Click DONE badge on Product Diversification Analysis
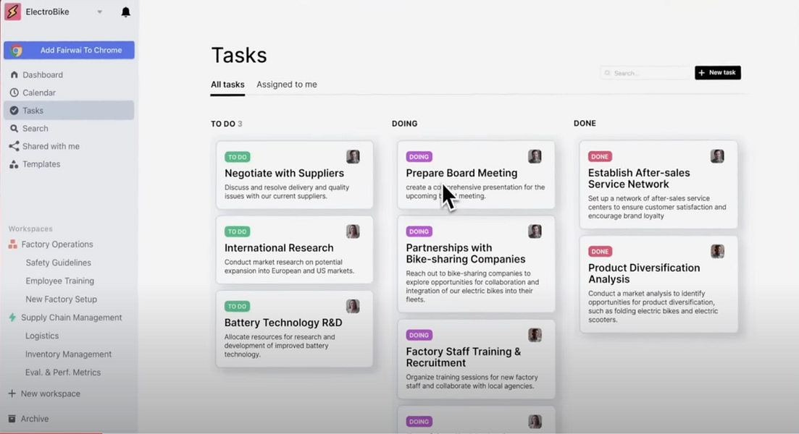 [601, 251]
